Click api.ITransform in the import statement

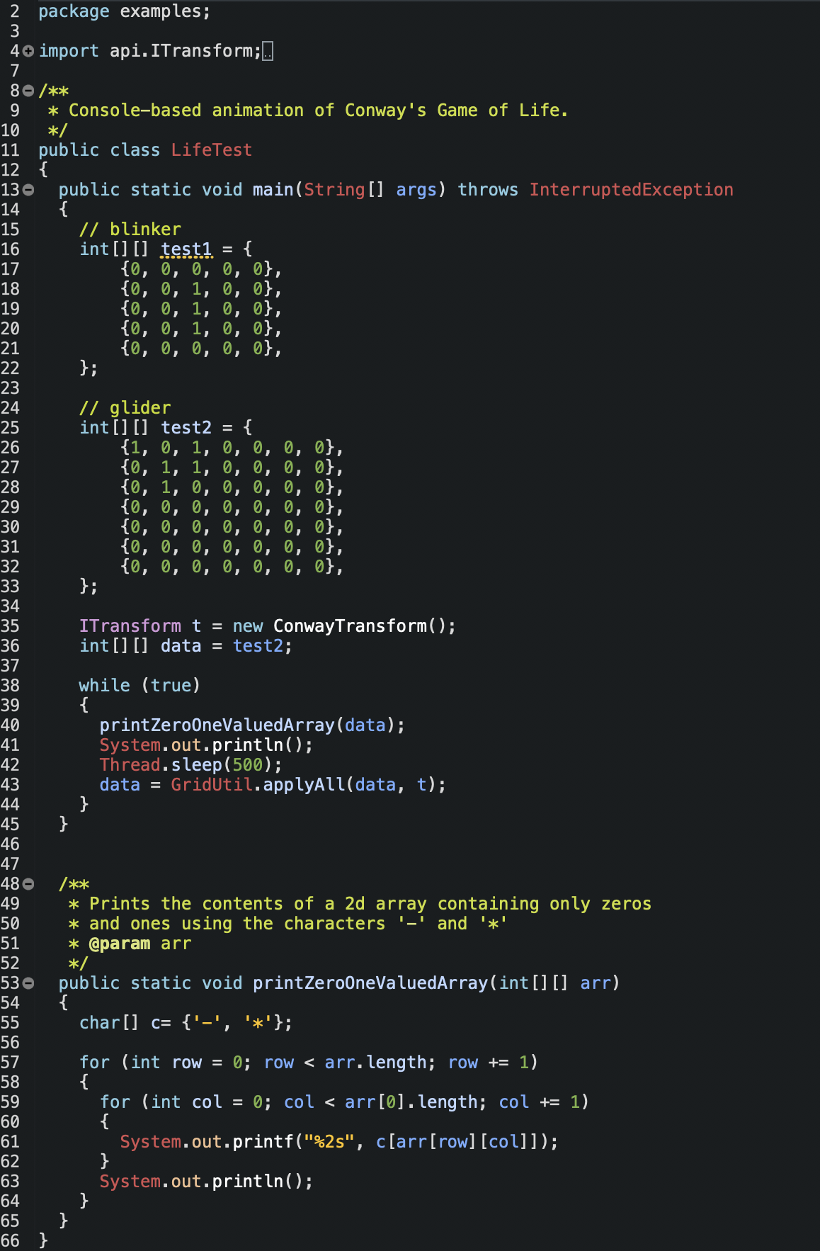pos(181,51)
